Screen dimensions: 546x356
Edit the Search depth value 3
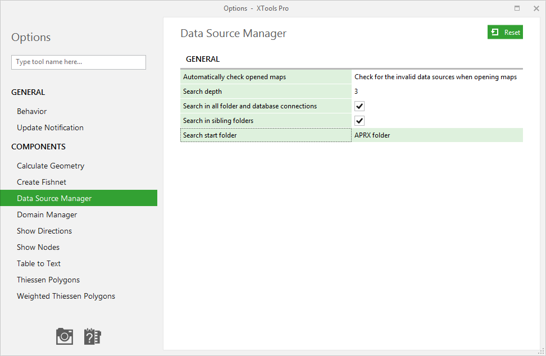[437, 92]
